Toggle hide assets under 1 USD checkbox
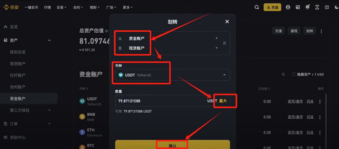 294,74
